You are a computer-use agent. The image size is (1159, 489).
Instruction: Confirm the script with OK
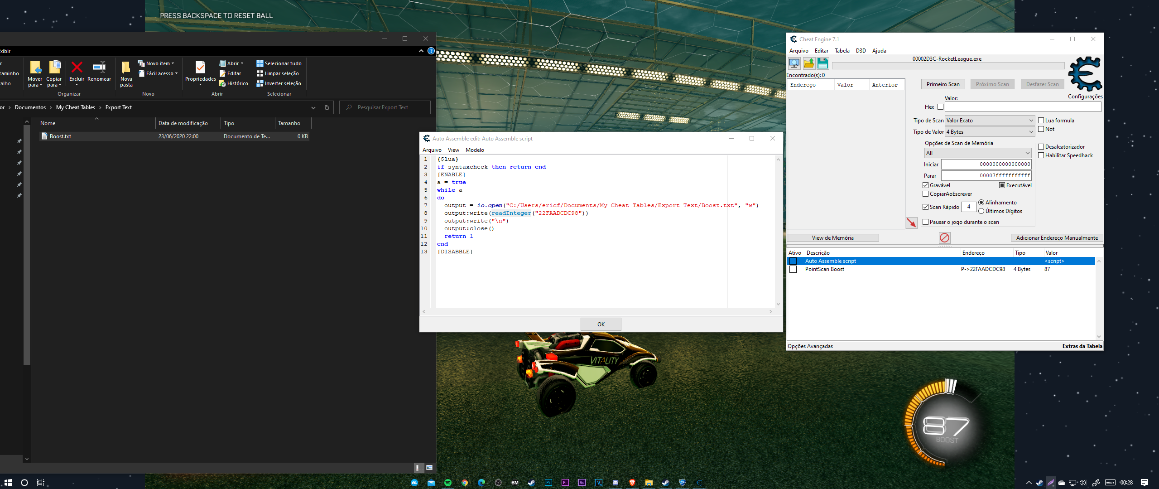pos(600,324)
